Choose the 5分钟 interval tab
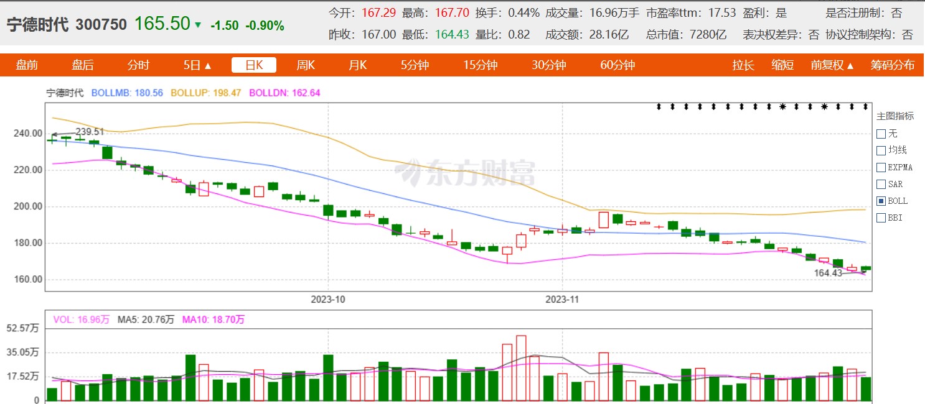Image resolution: width=925 pixels, height=404 pixels. (415, 65)
